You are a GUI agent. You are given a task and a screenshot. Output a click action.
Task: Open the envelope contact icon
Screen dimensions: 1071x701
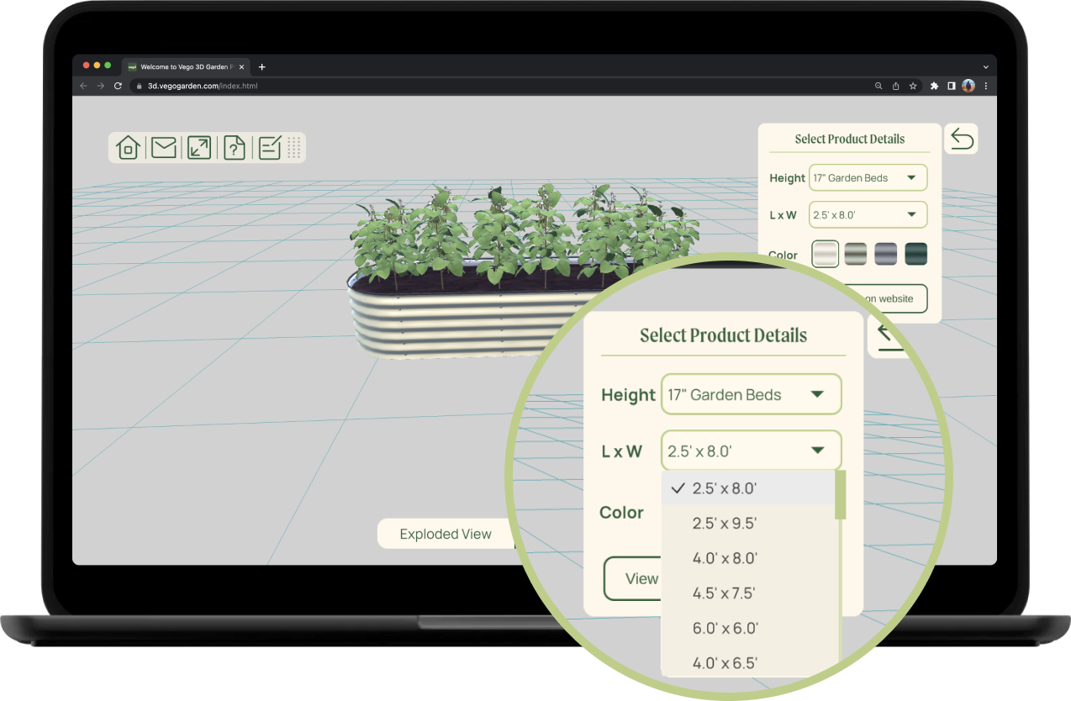click(x=163, y=147)
